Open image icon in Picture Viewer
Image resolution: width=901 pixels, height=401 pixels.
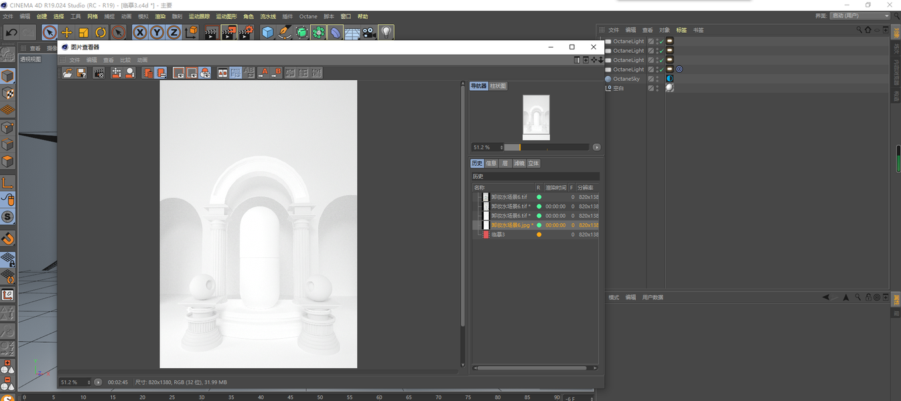[x=68, y=73]
